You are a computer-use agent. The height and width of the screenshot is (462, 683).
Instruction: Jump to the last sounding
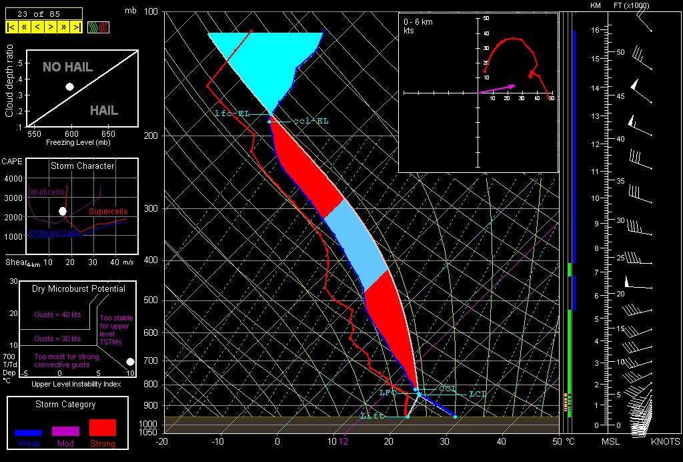[x=77, y=27]
